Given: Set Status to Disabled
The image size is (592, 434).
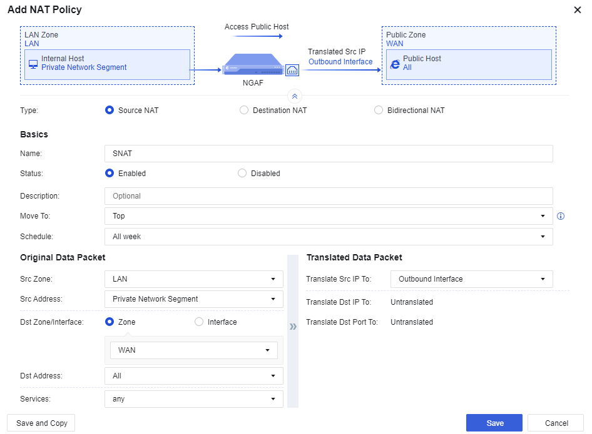Looking at the screenshot, I should [x=242, y=173].
